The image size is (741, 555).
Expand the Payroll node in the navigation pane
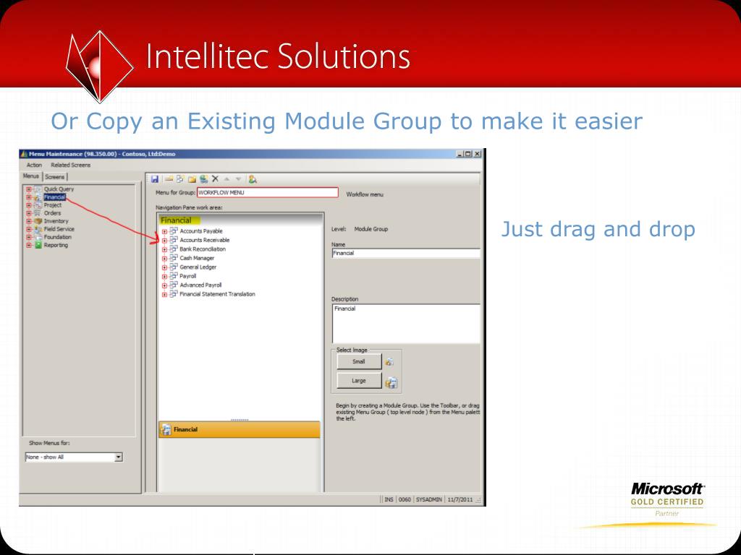164,277
